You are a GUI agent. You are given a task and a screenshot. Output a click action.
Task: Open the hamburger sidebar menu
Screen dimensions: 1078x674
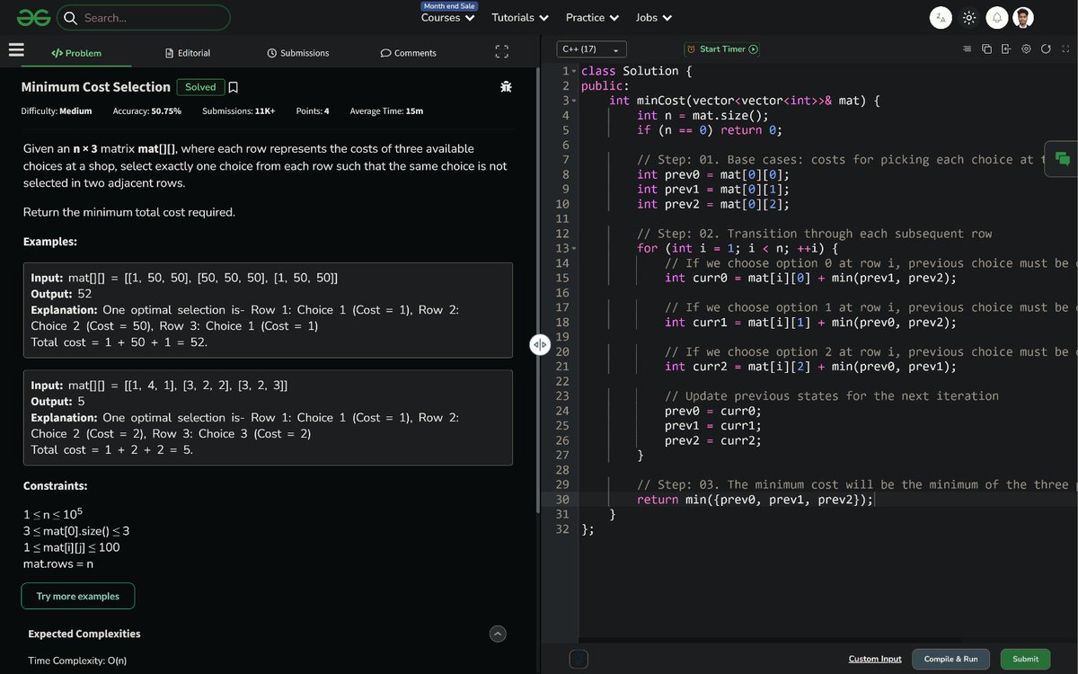15,50
